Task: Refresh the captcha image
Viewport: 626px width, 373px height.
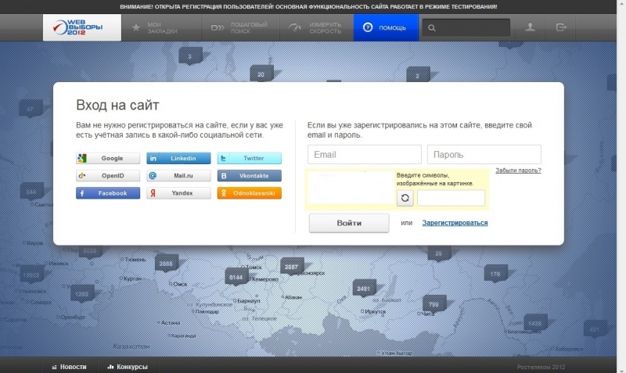Action: (x=405, y=198)
